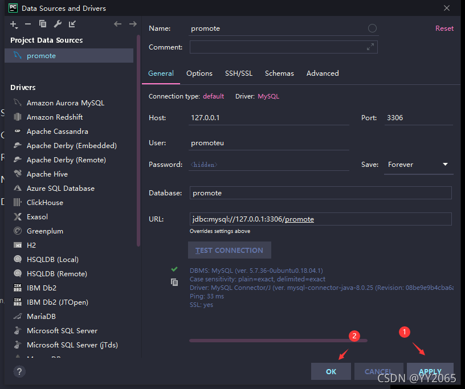Click the 'SSL: yes' result line
The image size is (465, 389).
201,305
